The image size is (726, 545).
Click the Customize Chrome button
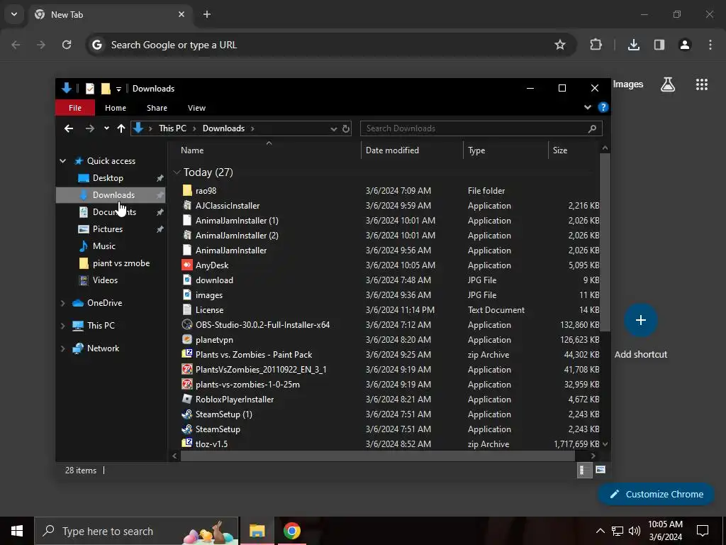click(657, 494)
